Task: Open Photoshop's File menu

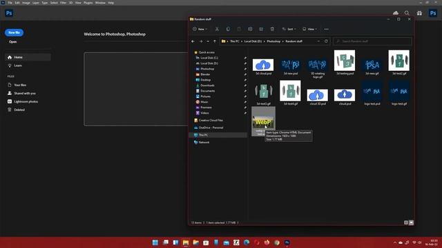Action: coord(10,3)
